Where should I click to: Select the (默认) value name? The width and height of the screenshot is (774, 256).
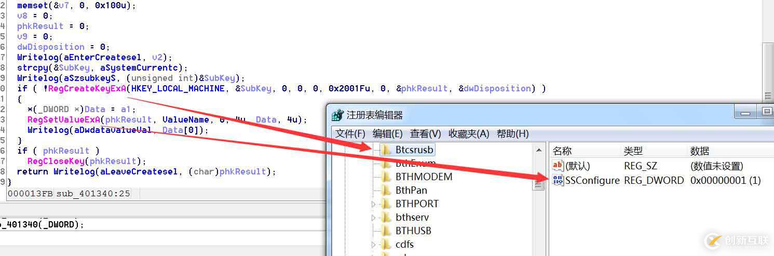(578, 166)
